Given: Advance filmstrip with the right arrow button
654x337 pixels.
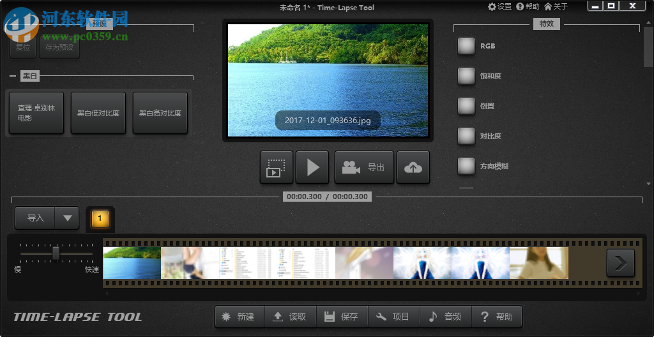Looking at the screenshot, I should point(621,263).
